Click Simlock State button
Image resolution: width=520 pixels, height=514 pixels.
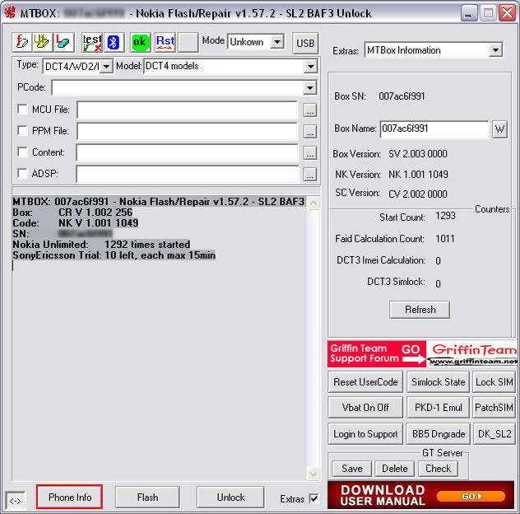tap(438, 382)
